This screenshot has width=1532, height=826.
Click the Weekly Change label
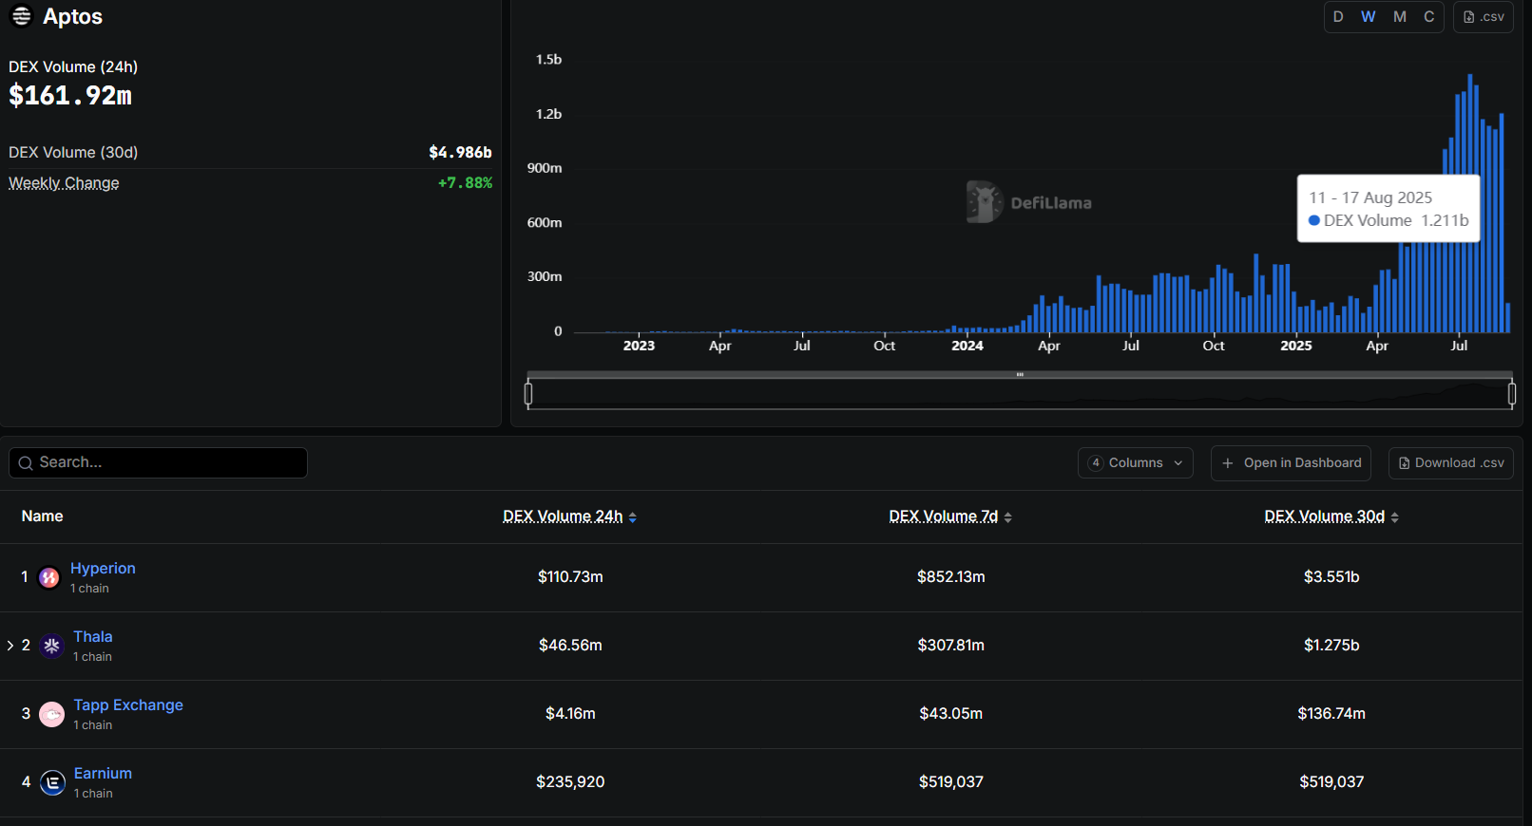(x=64, y=183)
